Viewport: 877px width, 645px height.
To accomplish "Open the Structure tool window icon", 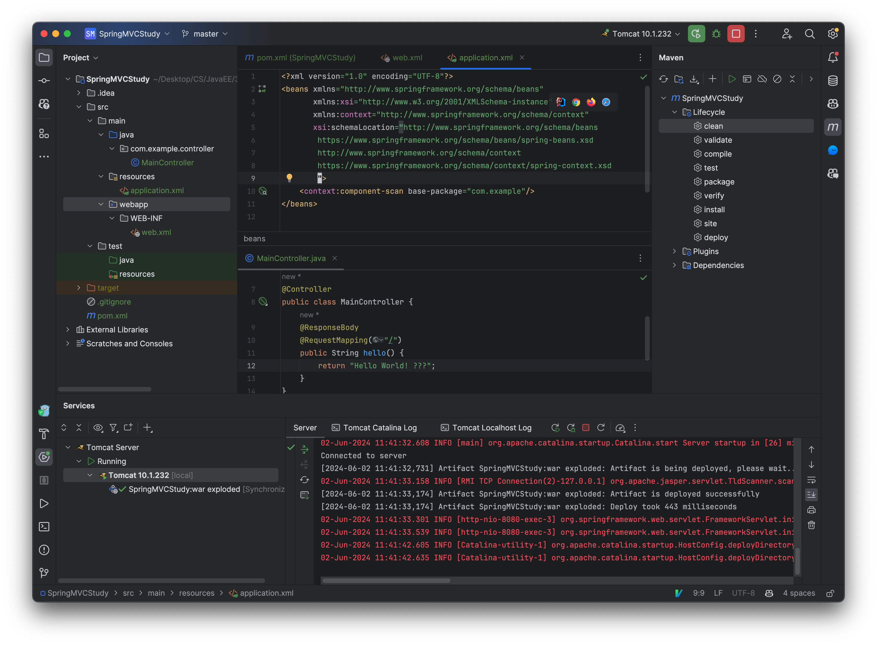I will tap(44, 133).
